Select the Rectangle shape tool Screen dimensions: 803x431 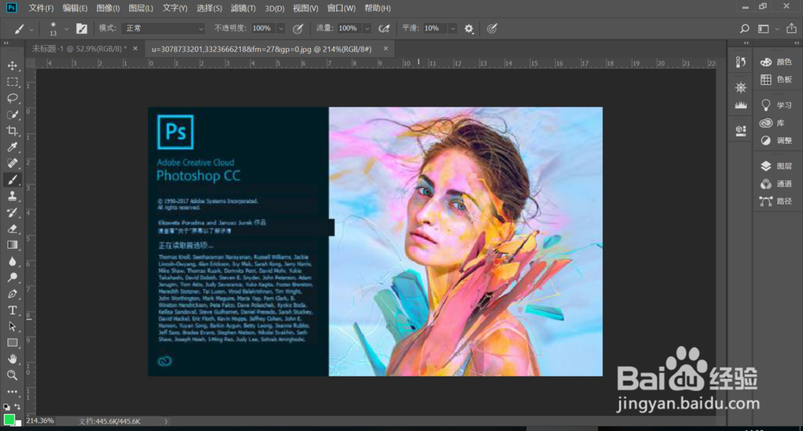point(12,343)
